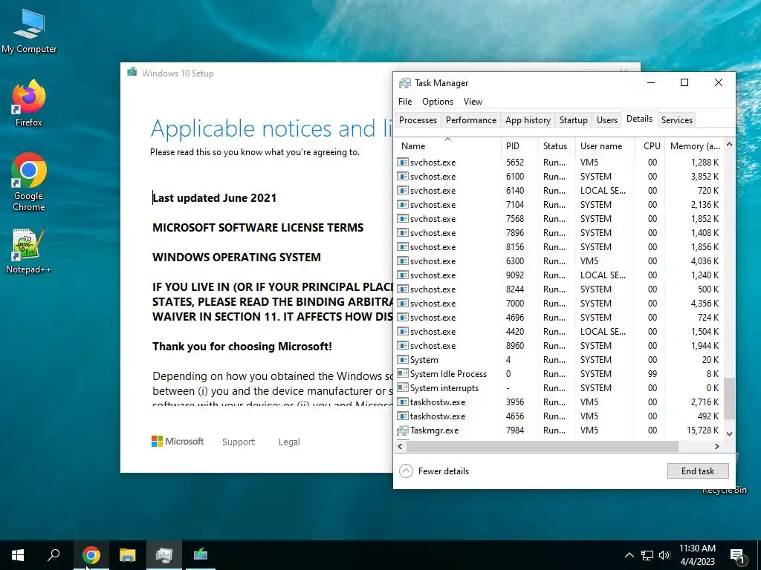The height and width of the screenshot is (570, 761).
Task: Select svchost.exe row with PID 7000
Action: tap(559, 304)
